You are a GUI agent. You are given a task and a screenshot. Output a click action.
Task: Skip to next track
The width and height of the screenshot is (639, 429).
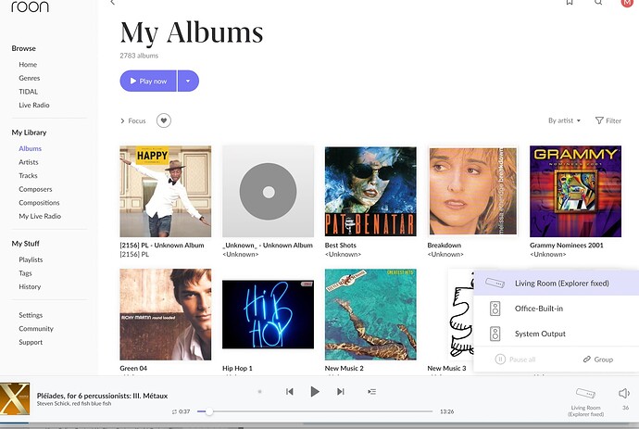340,392
